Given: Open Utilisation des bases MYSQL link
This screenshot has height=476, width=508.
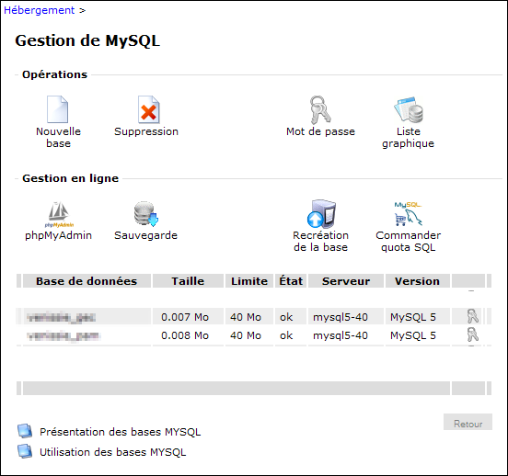Looking at the screenshot, I should (113, 452).
